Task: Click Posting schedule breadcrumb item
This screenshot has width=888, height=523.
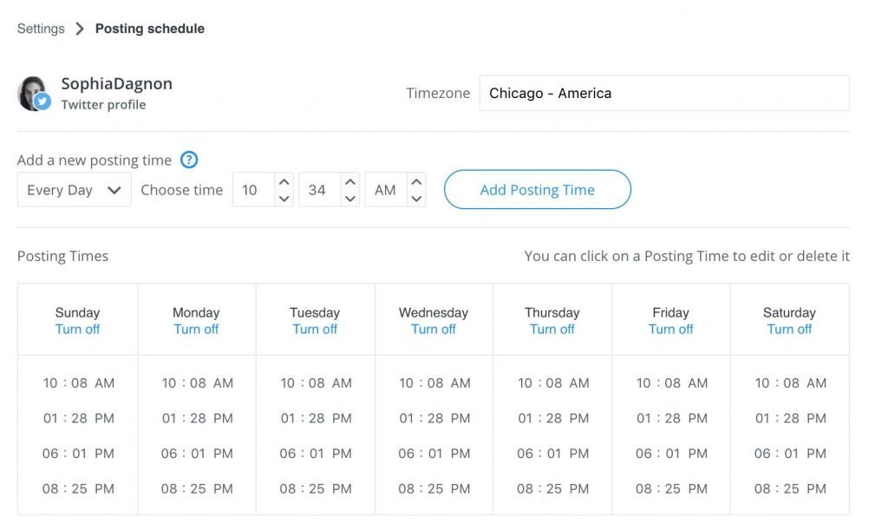Action: (x=150, y=29)
